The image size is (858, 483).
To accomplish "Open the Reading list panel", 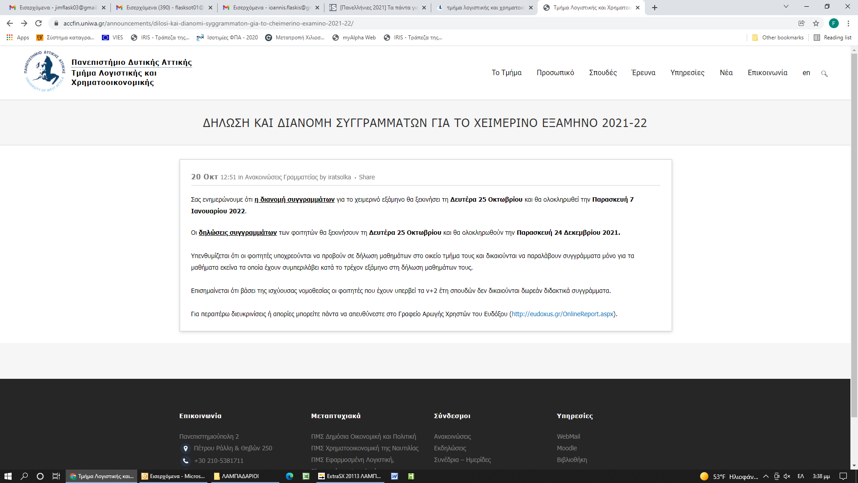I will 833,38.
